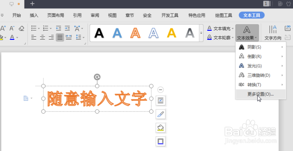Switch to 章节 tab

[x=130, y=15]
